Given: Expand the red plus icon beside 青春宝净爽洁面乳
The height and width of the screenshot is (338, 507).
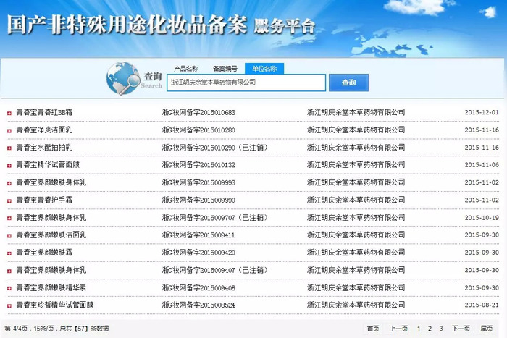Looking at the screenshot, I should (x=9, y=131).
